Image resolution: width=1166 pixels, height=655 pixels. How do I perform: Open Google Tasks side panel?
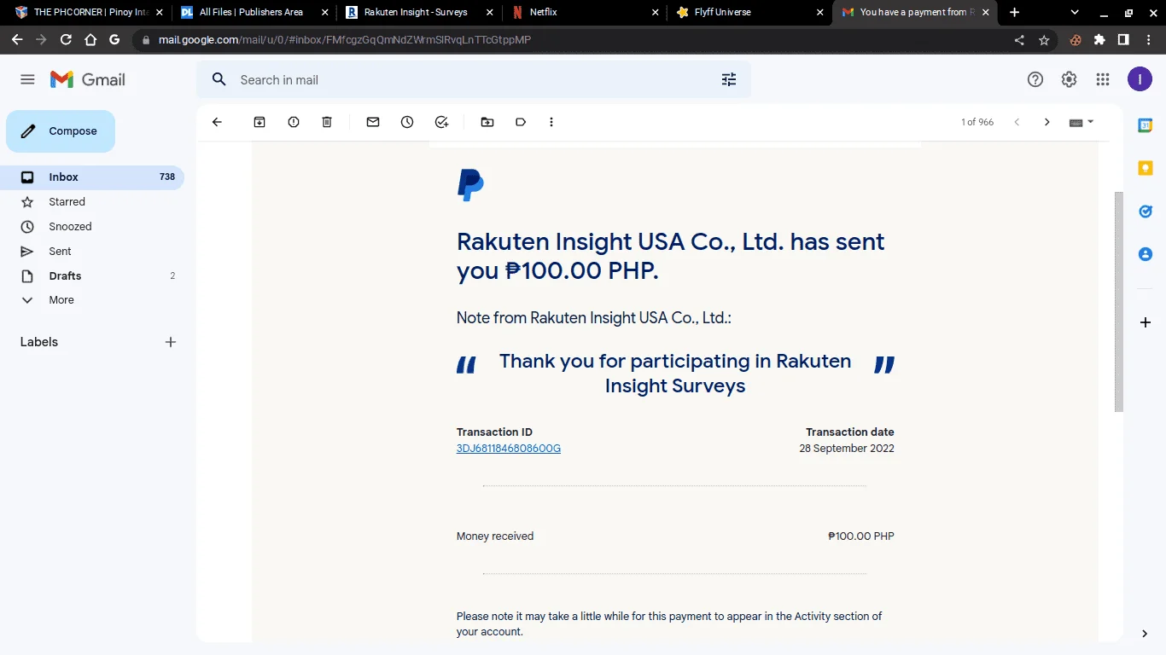1146,212
